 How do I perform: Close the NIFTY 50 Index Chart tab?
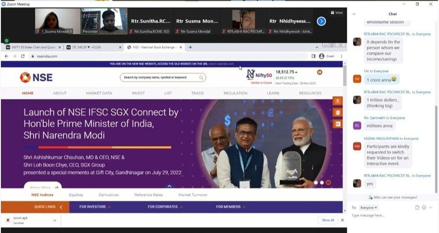coord(59,47)
